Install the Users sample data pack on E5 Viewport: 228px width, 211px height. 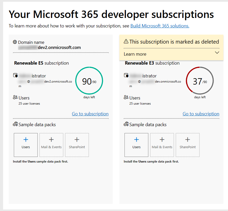(26, 145)
